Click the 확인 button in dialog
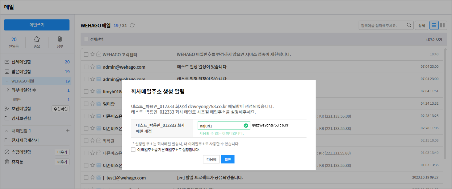The width and height of the screenshot is (452, 189). (228, 159)
